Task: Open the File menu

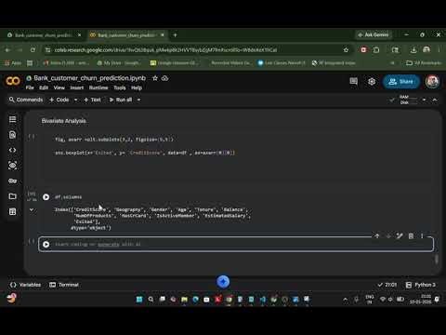Action: tap(30, 87)
